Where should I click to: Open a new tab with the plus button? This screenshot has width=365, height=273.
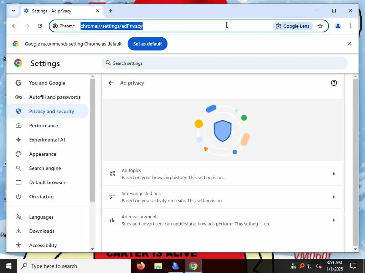[110, 11]
